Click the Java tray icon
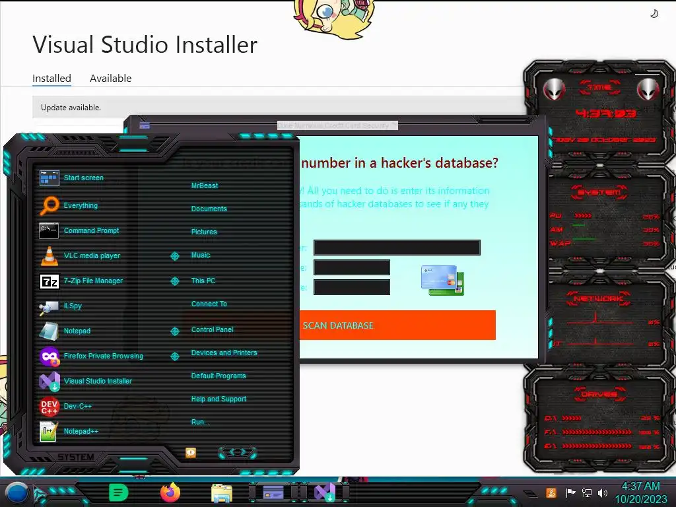Viewport: 676px width, 507px height. [x=551, y=492]
